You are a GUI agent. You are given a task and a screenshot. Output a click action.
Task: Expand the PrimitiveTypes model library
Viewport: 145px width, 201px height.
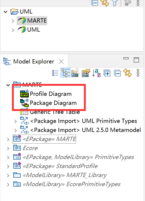[x=8, y=157]
